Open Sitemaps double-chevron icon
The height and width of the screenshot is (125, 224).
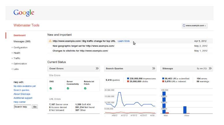click(210, 68)
